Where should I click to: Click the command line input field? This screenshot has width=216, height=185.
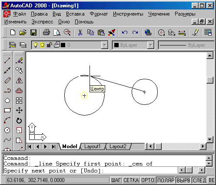tap(90, 171)
